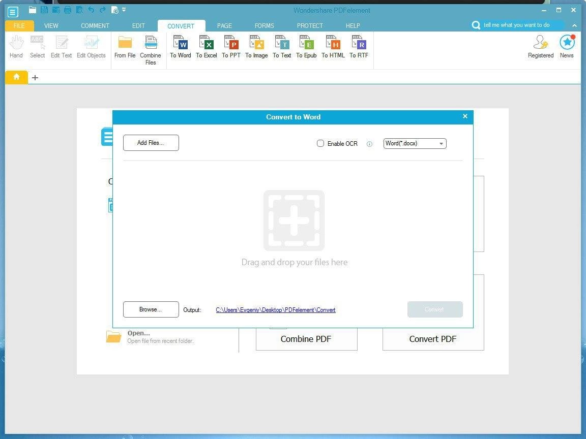
Task: Click the Registered user icon
Action: 541,47
